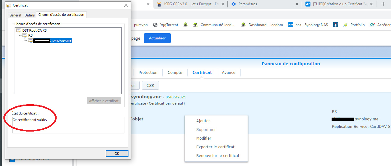This screenshot has width=391, height=166.
Task: Click the DST Root CA X3 certificate icon
Action: click(x=19, y=30)
